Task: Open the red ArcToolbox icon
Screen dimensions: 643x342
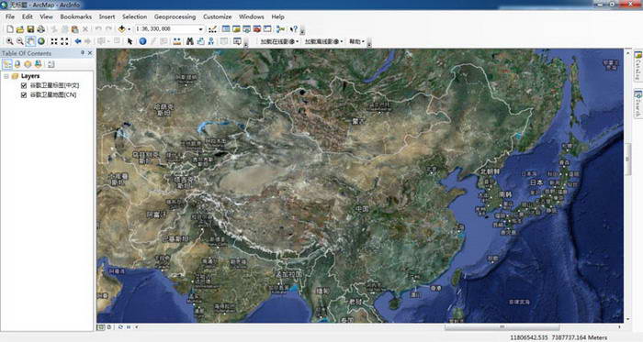Action: coord(257,29)
